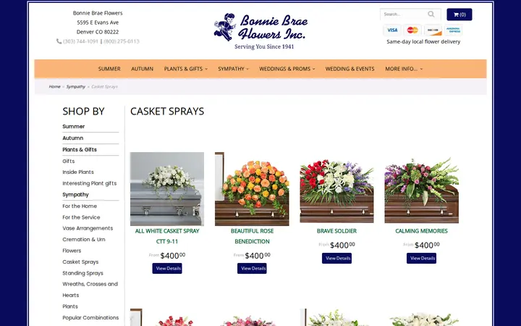Expand the Plants & Gifts dropdown menu

click(186, 69)
